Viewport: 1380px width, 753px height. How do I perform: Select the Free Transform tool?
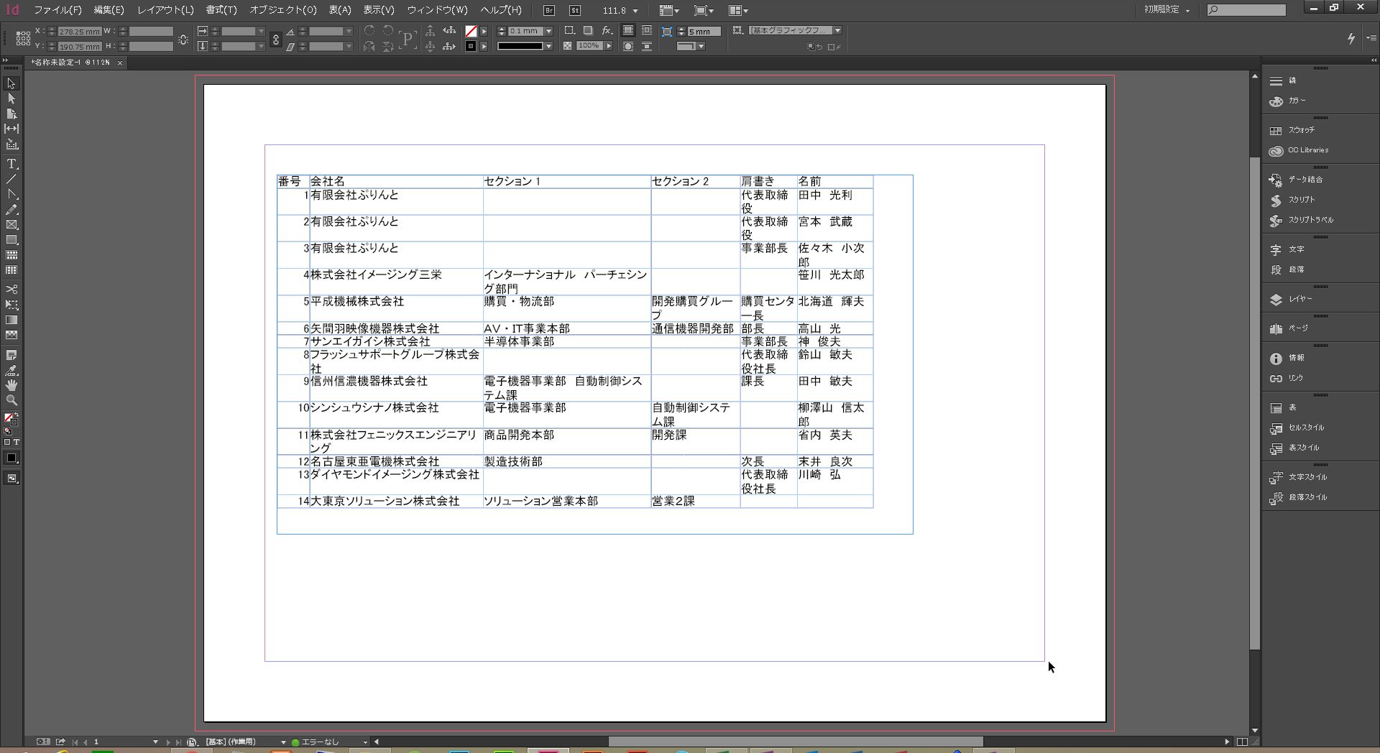11,305
